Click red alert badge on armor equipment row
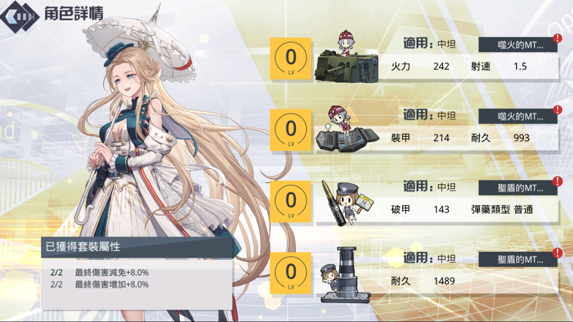 pyautogui.click(x=557, y=109)
